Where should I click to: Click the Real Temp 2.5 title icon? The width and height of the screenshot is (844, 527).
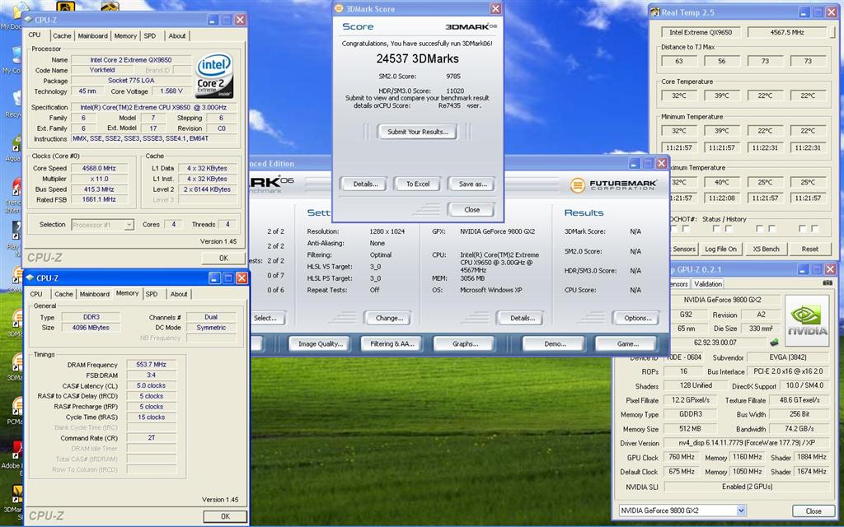[x=655, y=12]
